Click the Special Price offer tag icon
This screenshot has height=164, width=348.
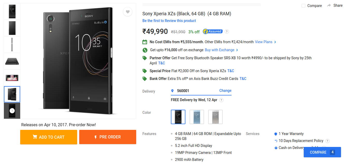145,71
